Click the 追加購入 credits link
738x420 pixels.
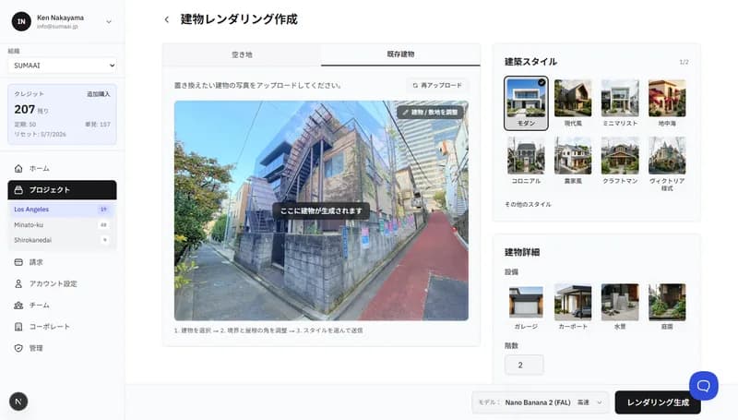[x=98, y=94]
